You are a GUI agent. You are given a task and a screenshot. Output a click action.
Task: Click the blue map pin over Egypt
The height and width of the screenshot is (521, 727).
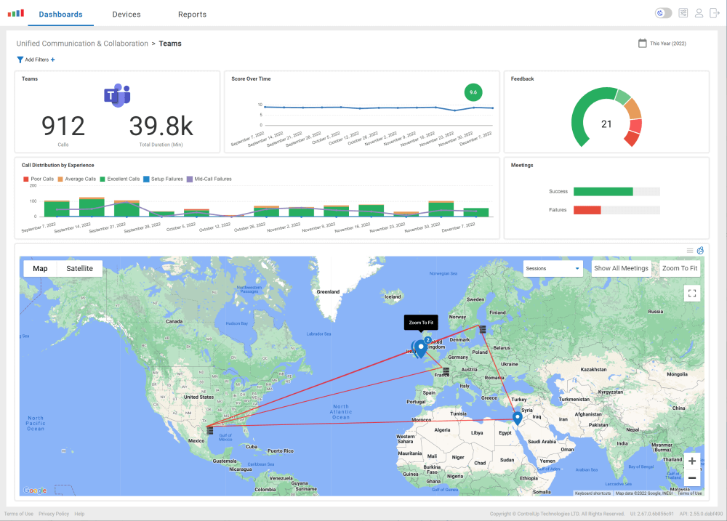click(517, 417)
